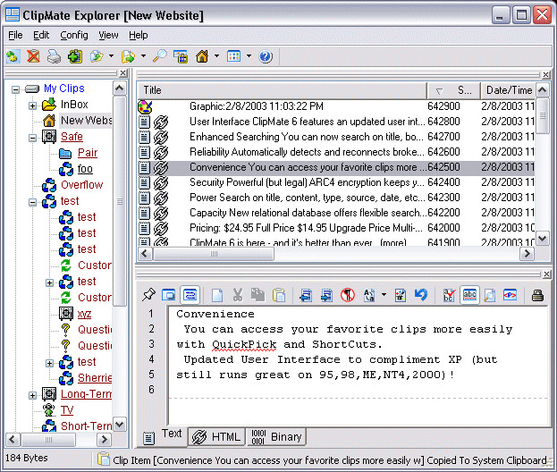Close the collection tree pane
557x472 pixels.
[122, 73]
